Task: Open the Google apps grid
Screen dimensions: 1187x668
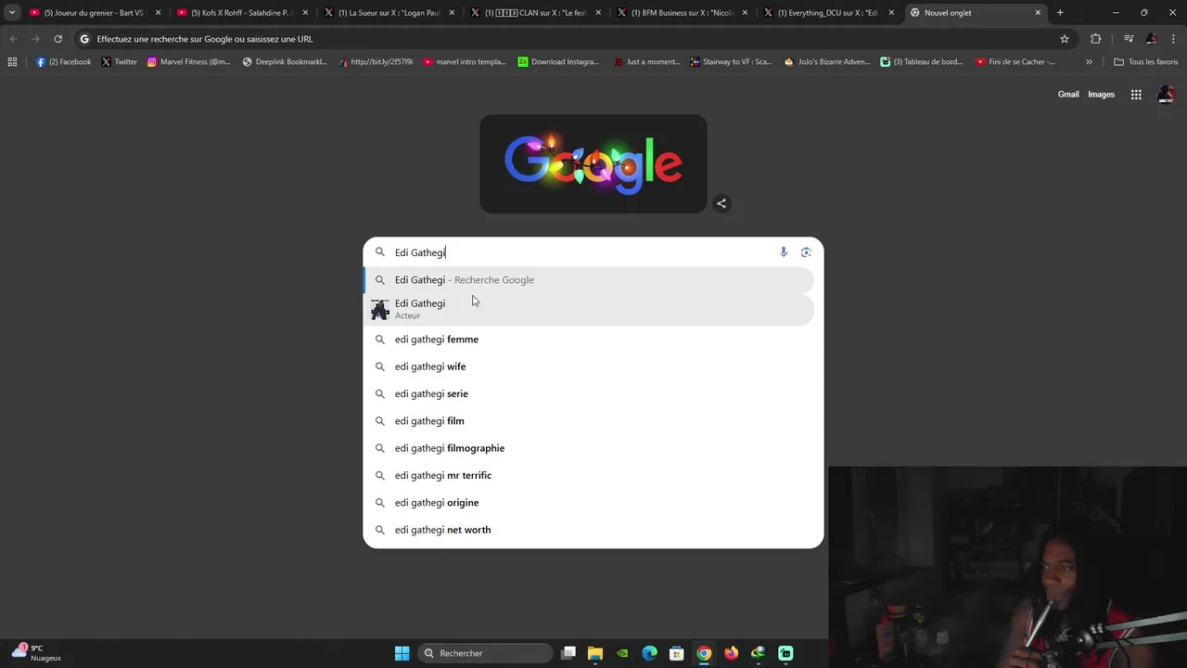Action: pyautogui.click(x=1136, y=94)
